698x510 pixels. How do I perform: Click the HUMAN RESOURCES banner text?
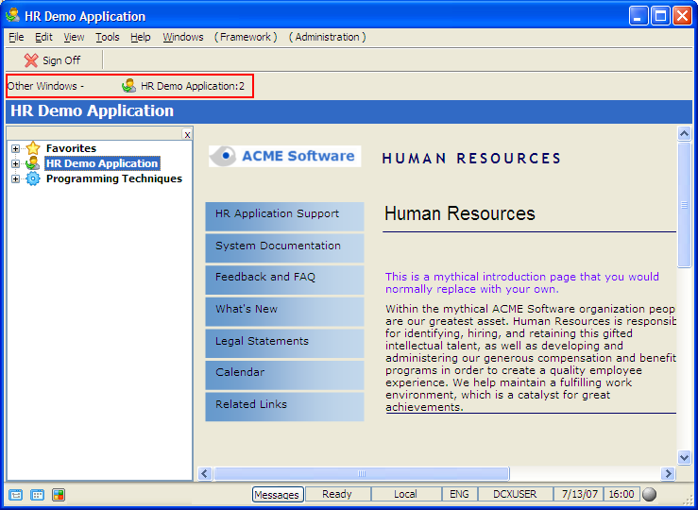click(471, 159)
